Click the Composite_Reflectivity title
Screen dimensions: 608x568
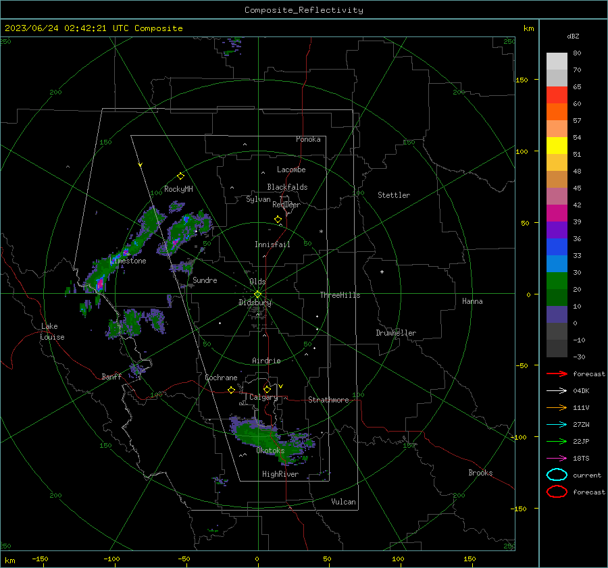tap(304, 10)
